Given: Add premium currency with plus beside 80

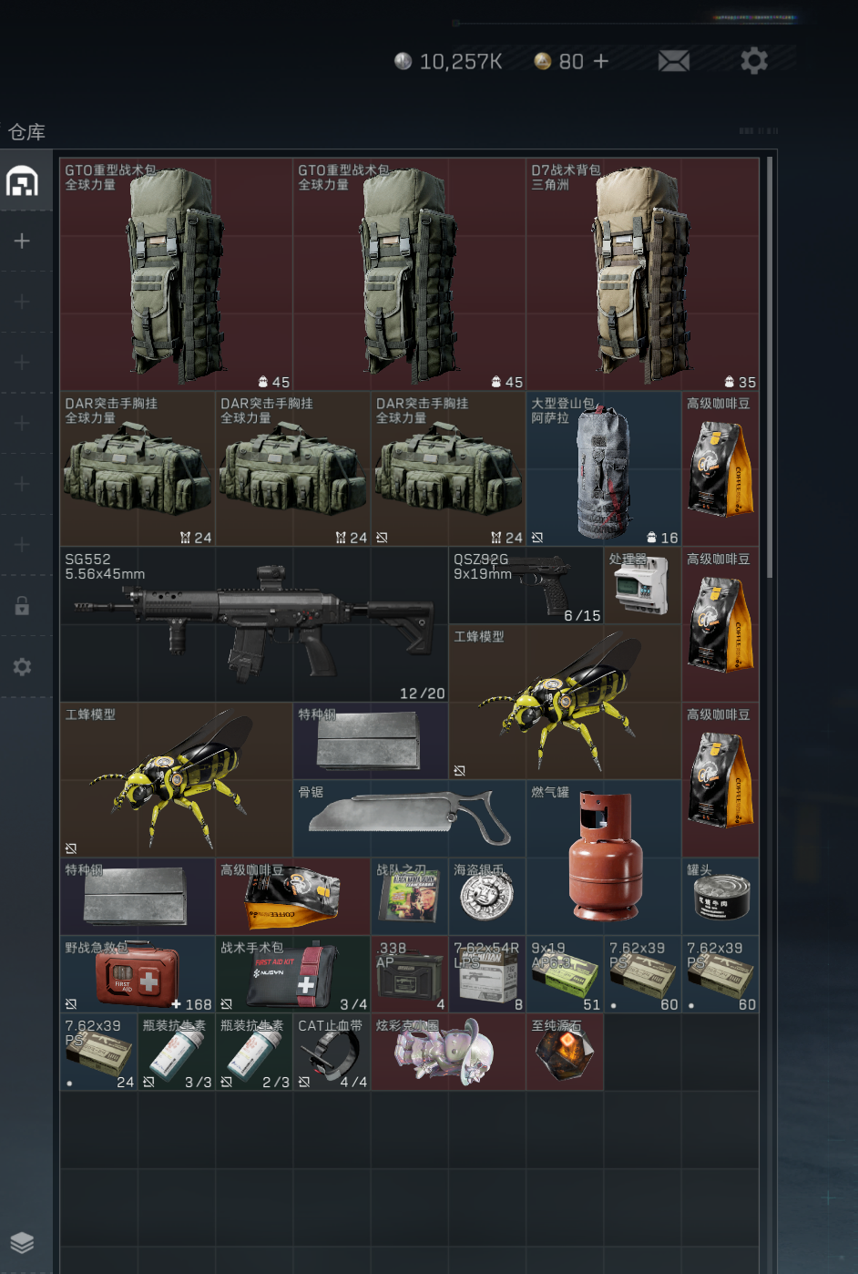Looking at the screenshot, I should pos(601,61).
